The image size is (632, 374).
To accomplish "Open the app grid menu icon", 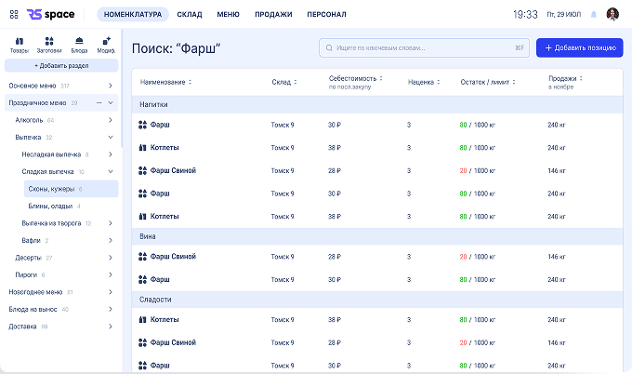I will 12,14.
